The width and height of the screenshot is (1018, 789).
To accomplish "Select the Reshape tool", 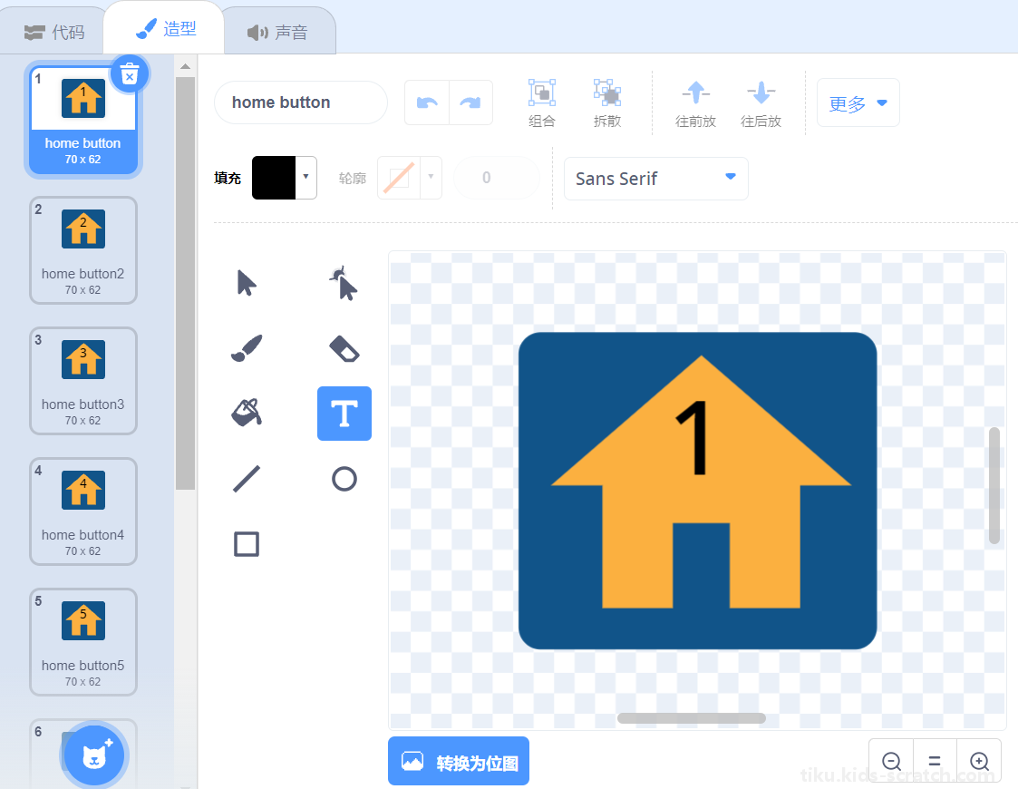I will coord(344,284).
